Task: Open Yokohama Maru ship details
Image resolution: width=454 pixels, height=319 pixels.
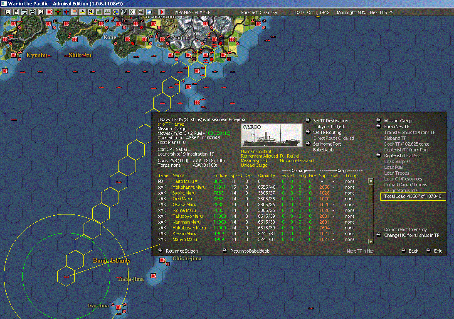Action: coord(189,187)
